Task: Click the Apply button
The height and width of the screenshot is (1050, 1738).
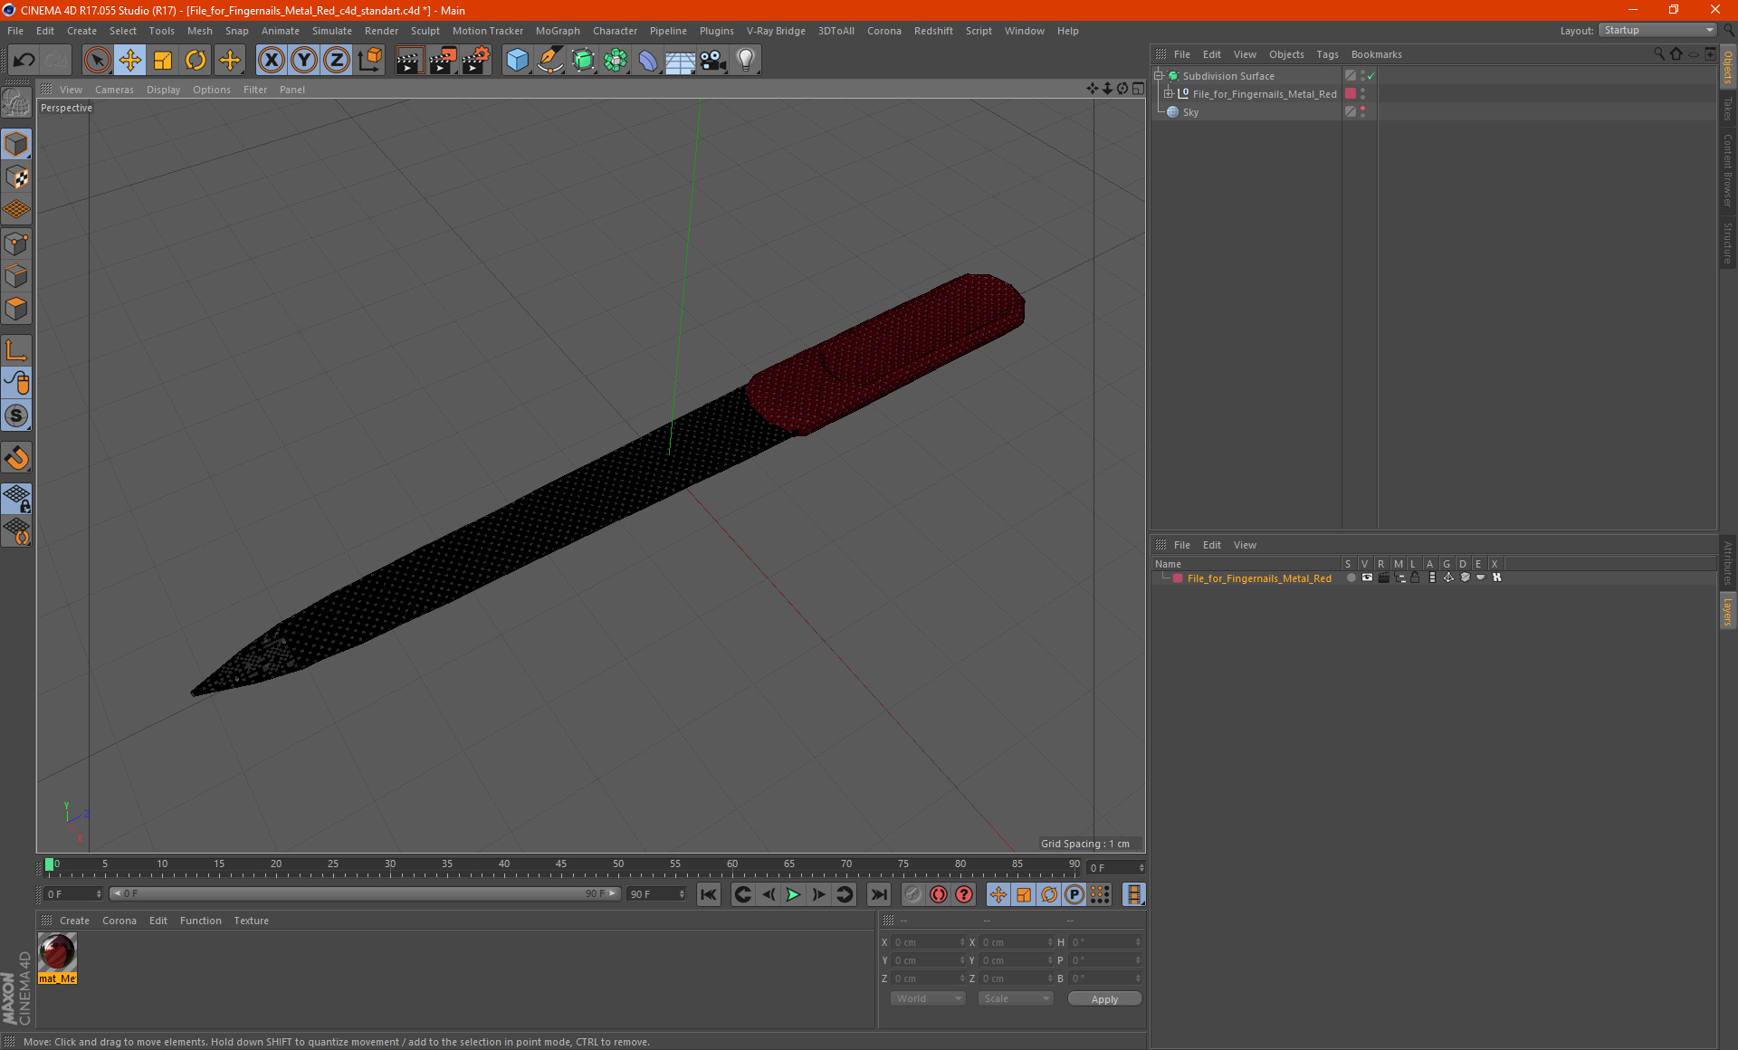Action: (1104, 999)
